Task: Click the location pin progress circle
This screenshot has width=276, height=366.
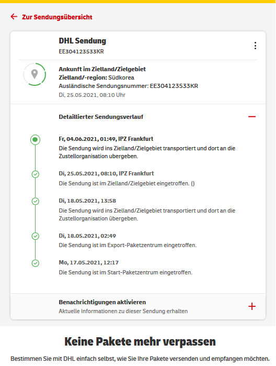Action: click(x=34, y=74)
